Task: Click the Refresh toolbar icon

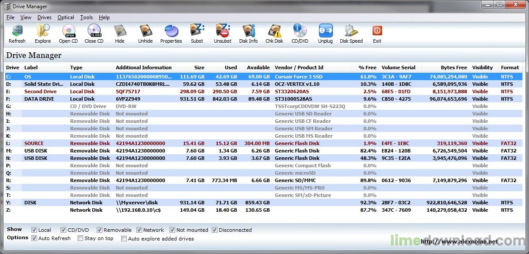Action: pyautogui.click(x=17, y=31)
